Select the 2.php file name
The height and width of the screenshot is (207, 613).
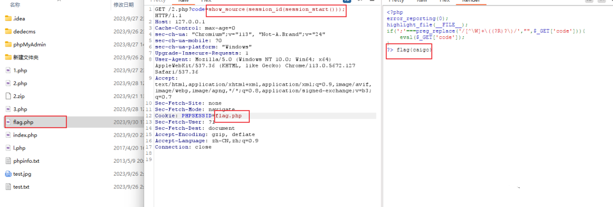tap(20, 83)
